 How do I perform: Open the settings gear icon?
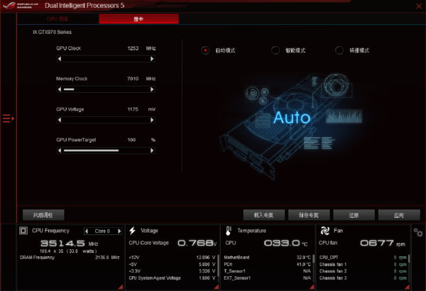418,232
